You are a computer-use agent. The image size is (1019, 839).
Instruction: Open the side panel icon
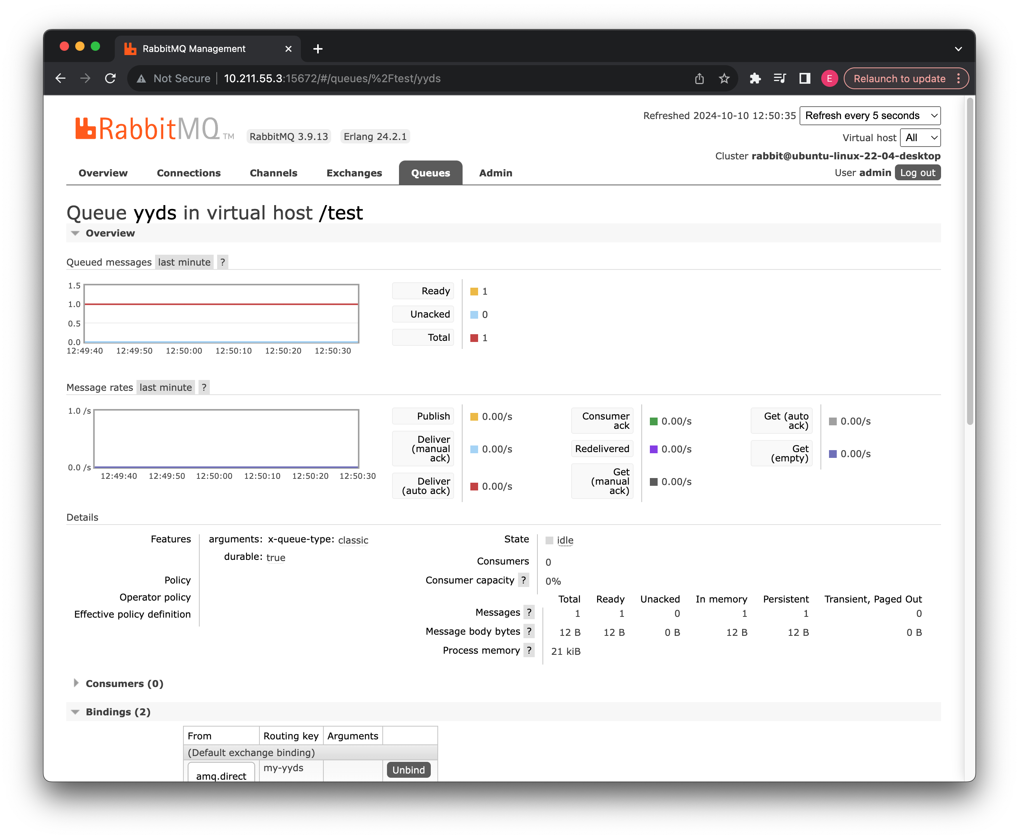(804, 78)
